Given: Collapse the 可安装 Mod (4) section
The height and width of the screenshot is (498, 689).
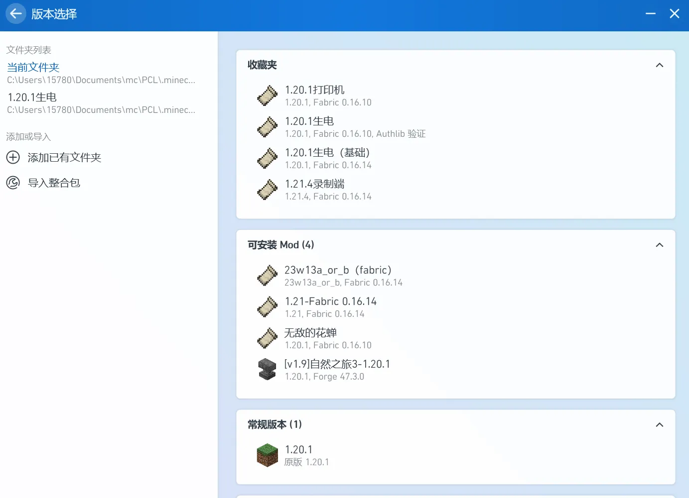Looking at the screenshot, I should [659, 245].
